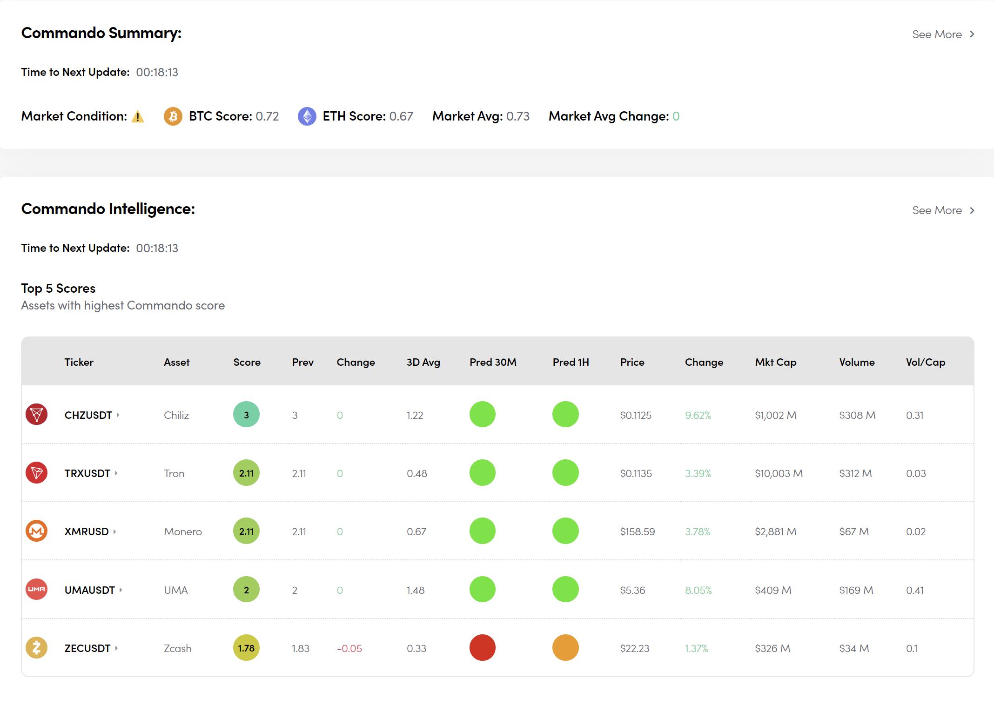This screenshot has height=706, width=994.
Task: Click the Tron coin logo
Action: tap(37, 473)
